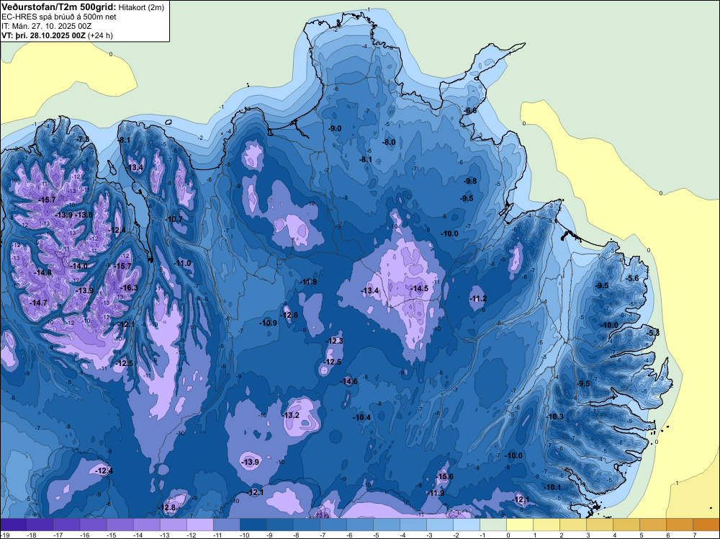Click the -6.6 temperature value
The width and height of the screenshot is (720, 539).
click(x=470, y=111)
